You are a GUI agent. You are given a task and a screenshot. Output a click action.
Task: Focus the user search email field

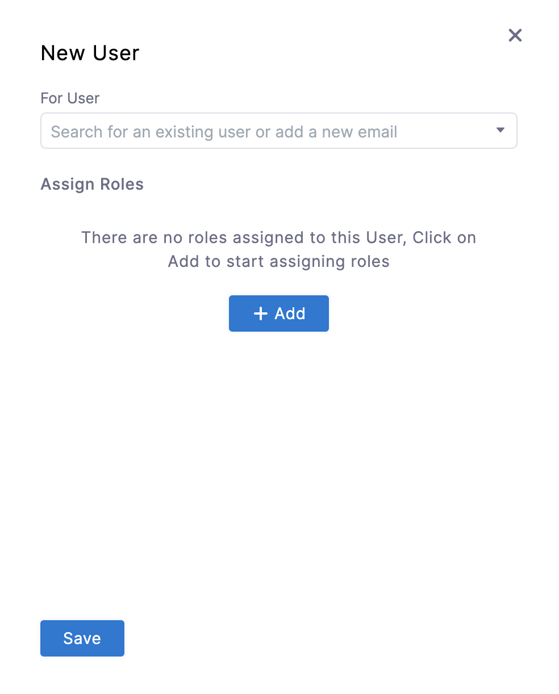(278, 131)
